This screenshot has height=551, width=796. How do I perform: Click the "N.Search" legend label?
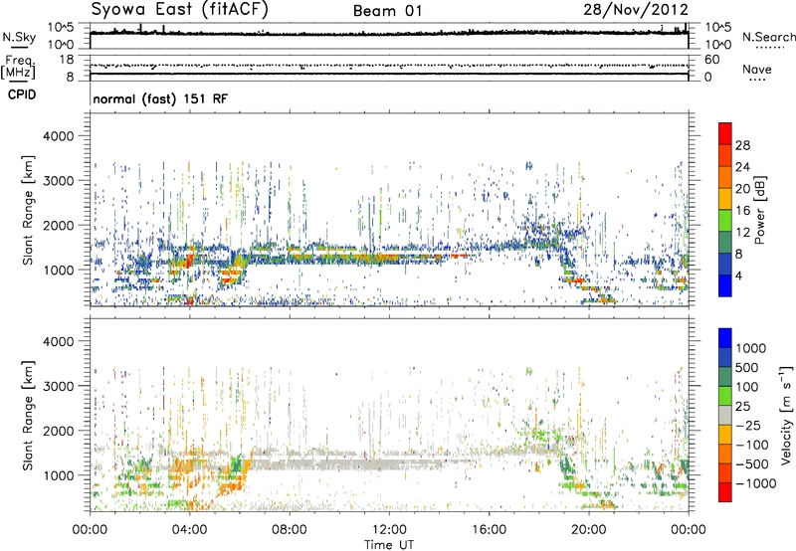click(768, 37)
